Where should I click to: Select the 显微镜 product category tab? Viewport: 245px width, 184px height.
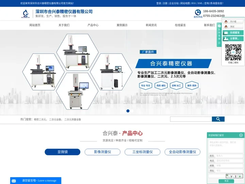(x=63, y=152)
